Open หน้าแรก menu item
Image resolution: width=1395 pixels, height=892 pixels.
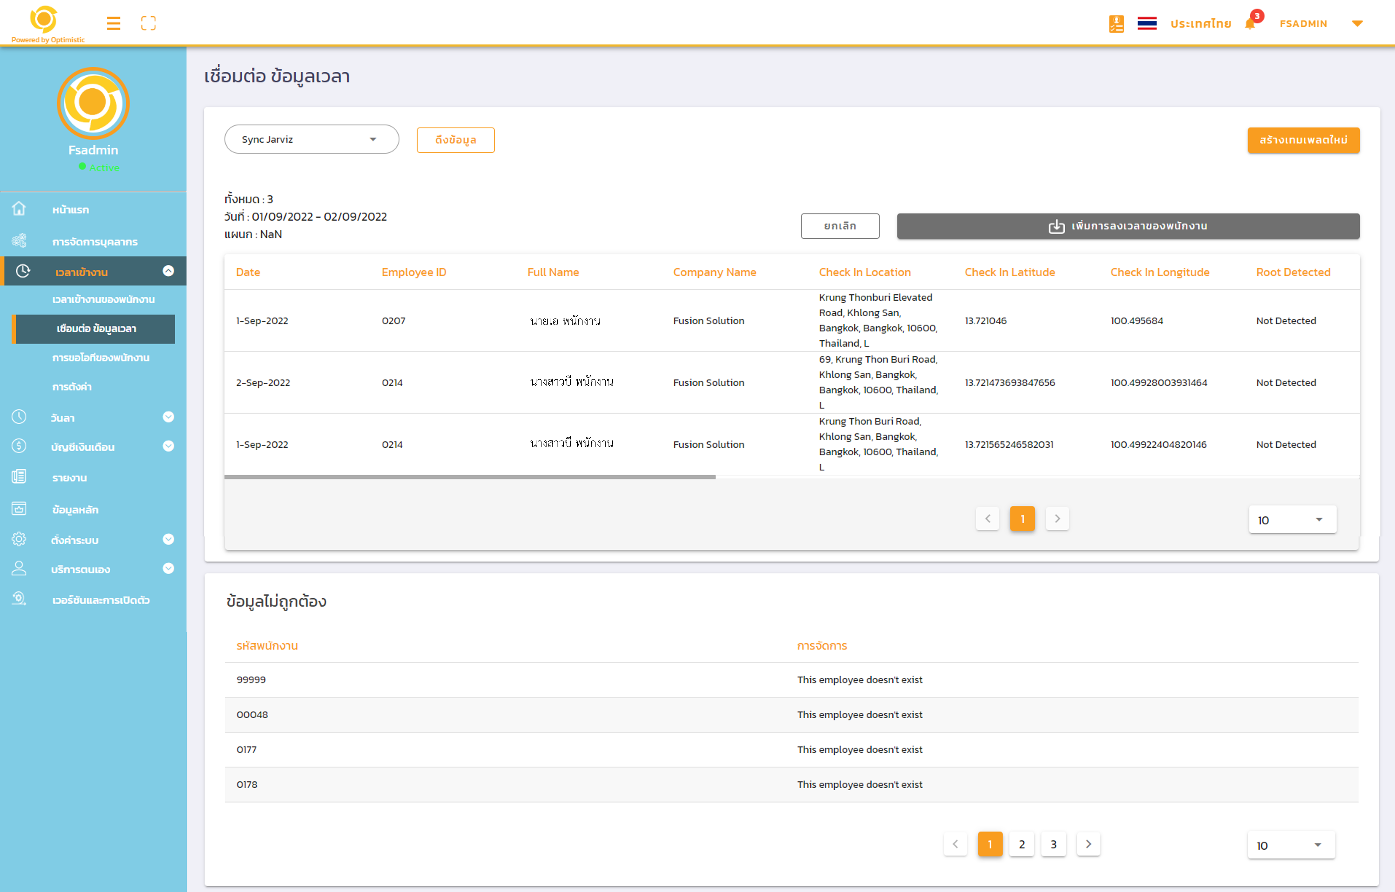[71, 210]
